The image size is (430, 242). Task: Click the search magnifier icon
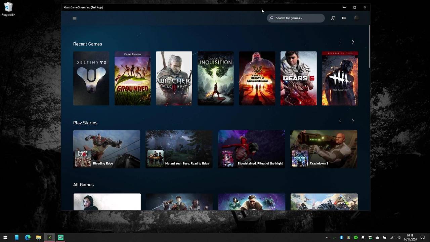(x=271, y=18)
